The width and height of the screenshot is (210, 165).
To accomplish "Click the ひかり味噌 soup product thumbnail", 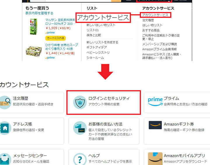I will 34,51.
